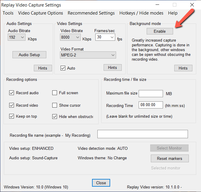Viewport: 201px width, 192px height.
Task: Open Video Capture Options menu
Action: click(x=40, y=13)
